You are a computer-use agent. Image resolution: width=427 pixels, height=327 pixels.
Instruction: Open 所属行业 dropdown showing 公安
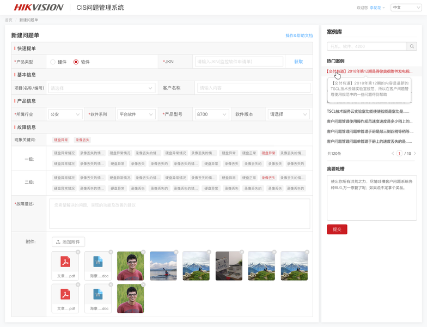65,114
